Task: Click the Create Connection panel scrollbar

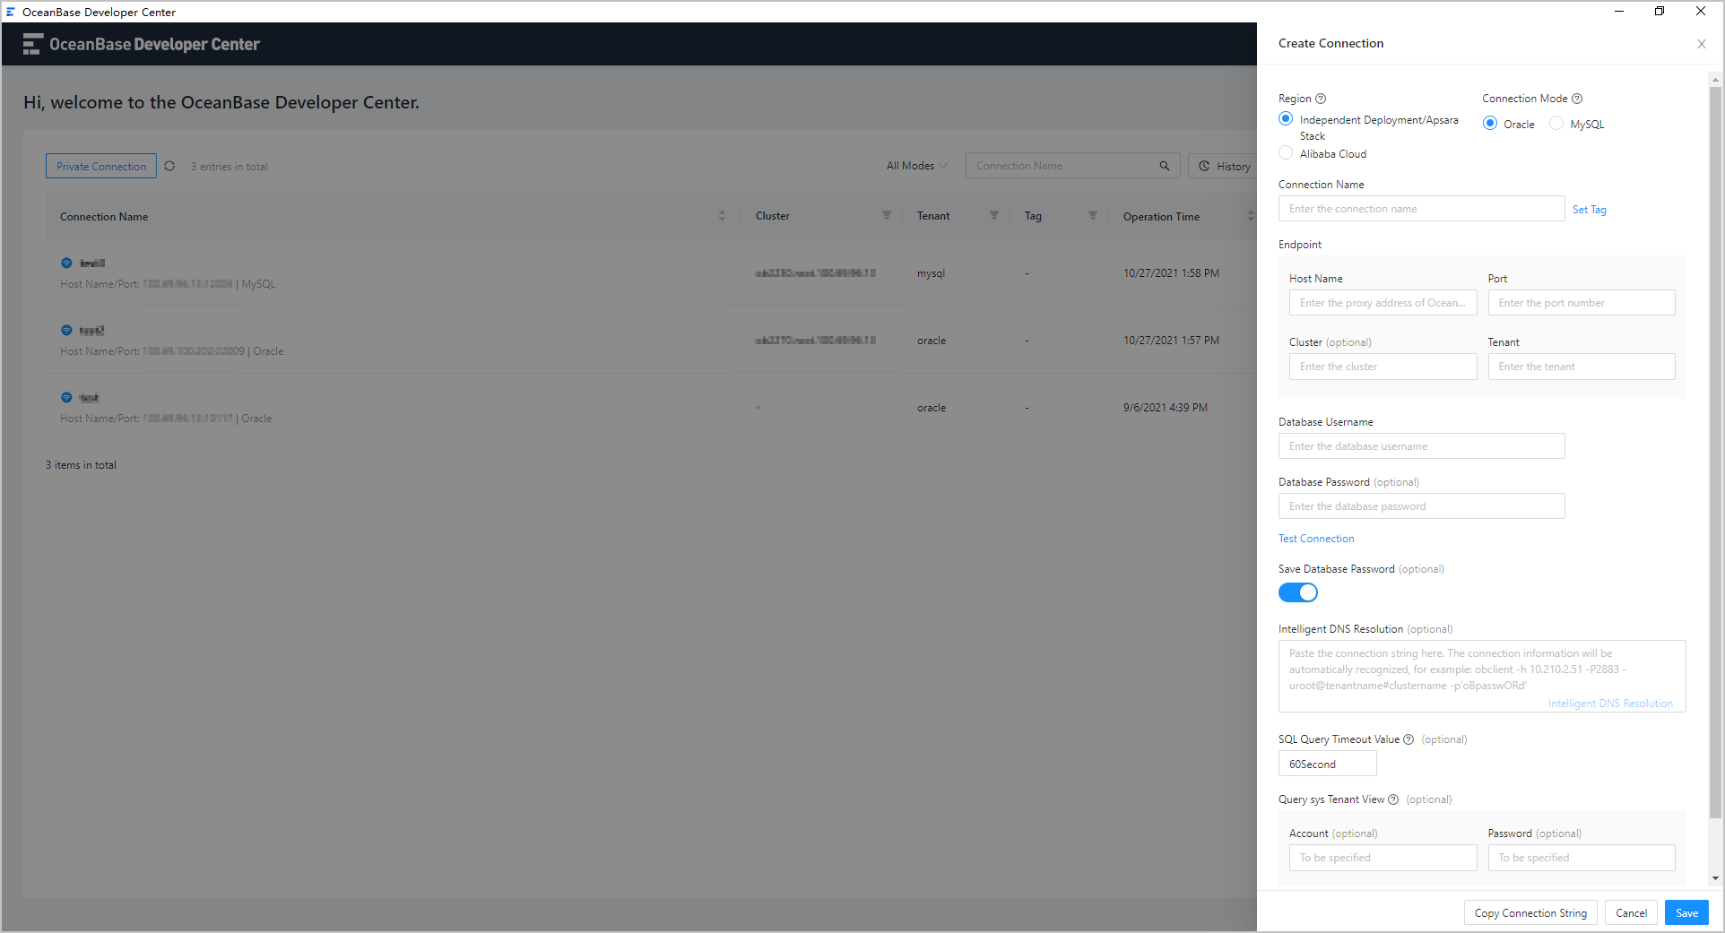Action: tap(1715, 453)
